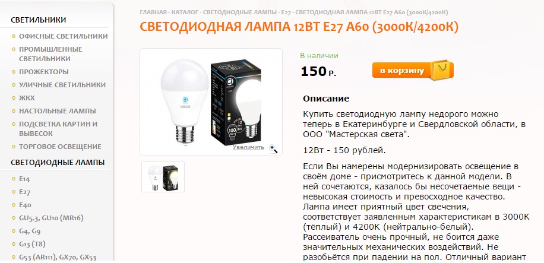Viewport: 544px width, 263px height.
Task: Click the magnifier zoom icon on product image
Action: pyautogui.click(x=273, y=149)
